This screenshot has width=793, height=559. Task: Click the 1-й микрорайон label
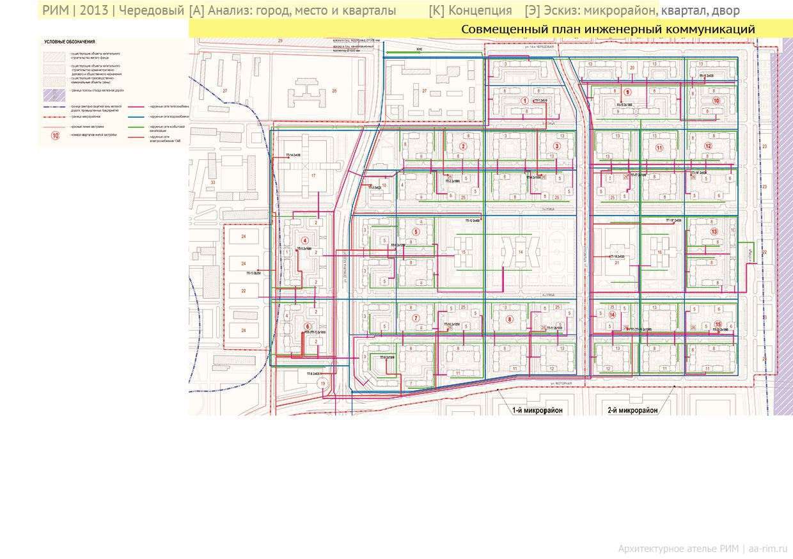[537, 410]
